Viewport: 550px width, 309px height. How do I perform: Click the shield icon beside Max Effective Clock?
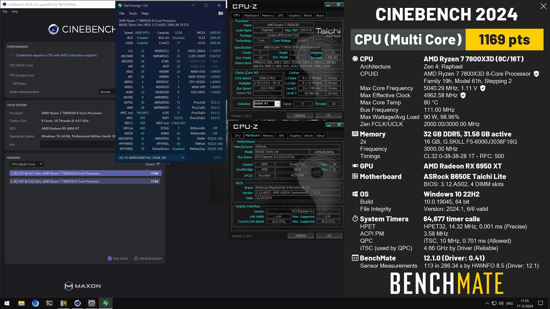click(x=463, y=95)
